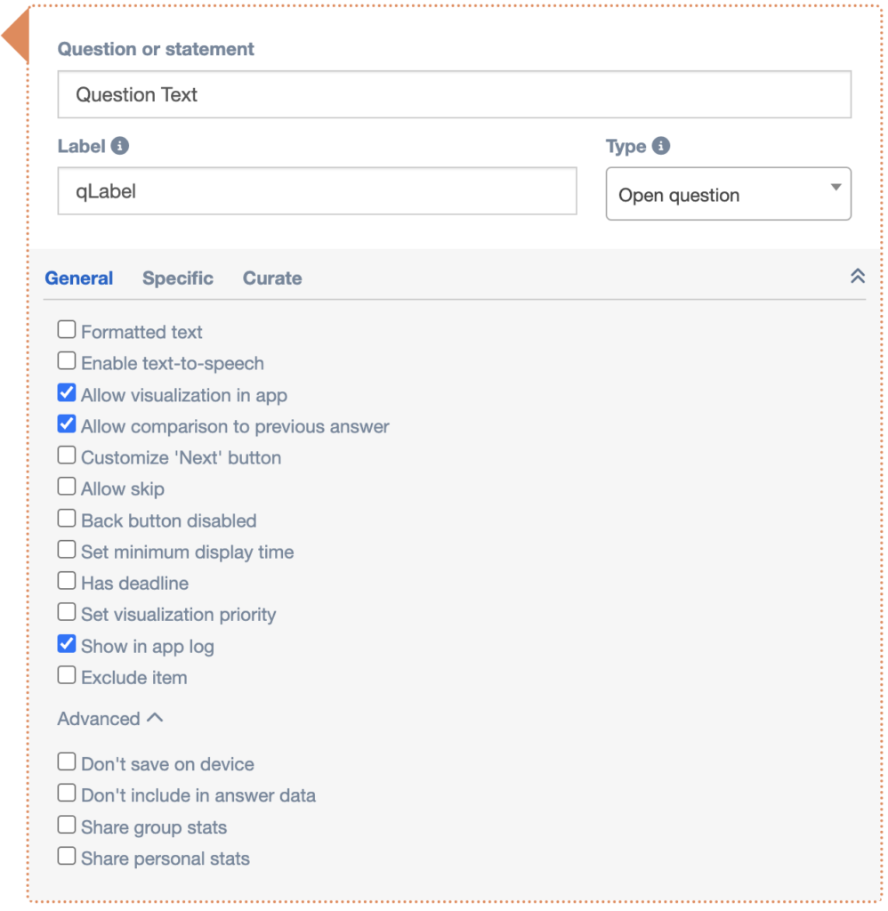This screenshot has height=911, width=888.
Task: Uncheck Show in app log
Action: click(x=67, y=645)
